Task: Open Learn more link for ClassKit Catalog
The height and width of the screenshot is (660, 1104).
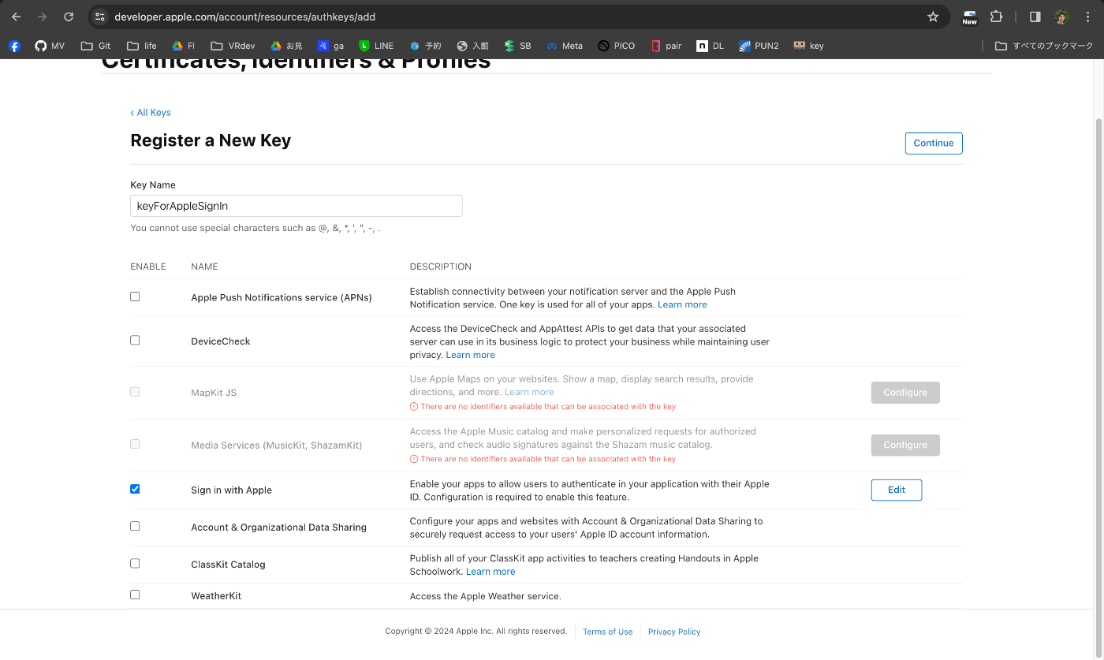Action: click(490, 572)
